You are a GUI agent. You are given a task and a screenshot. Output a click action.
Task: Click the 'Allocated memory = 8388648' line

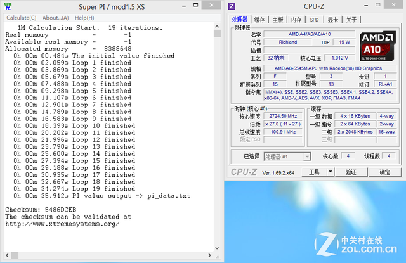[69, 49]
